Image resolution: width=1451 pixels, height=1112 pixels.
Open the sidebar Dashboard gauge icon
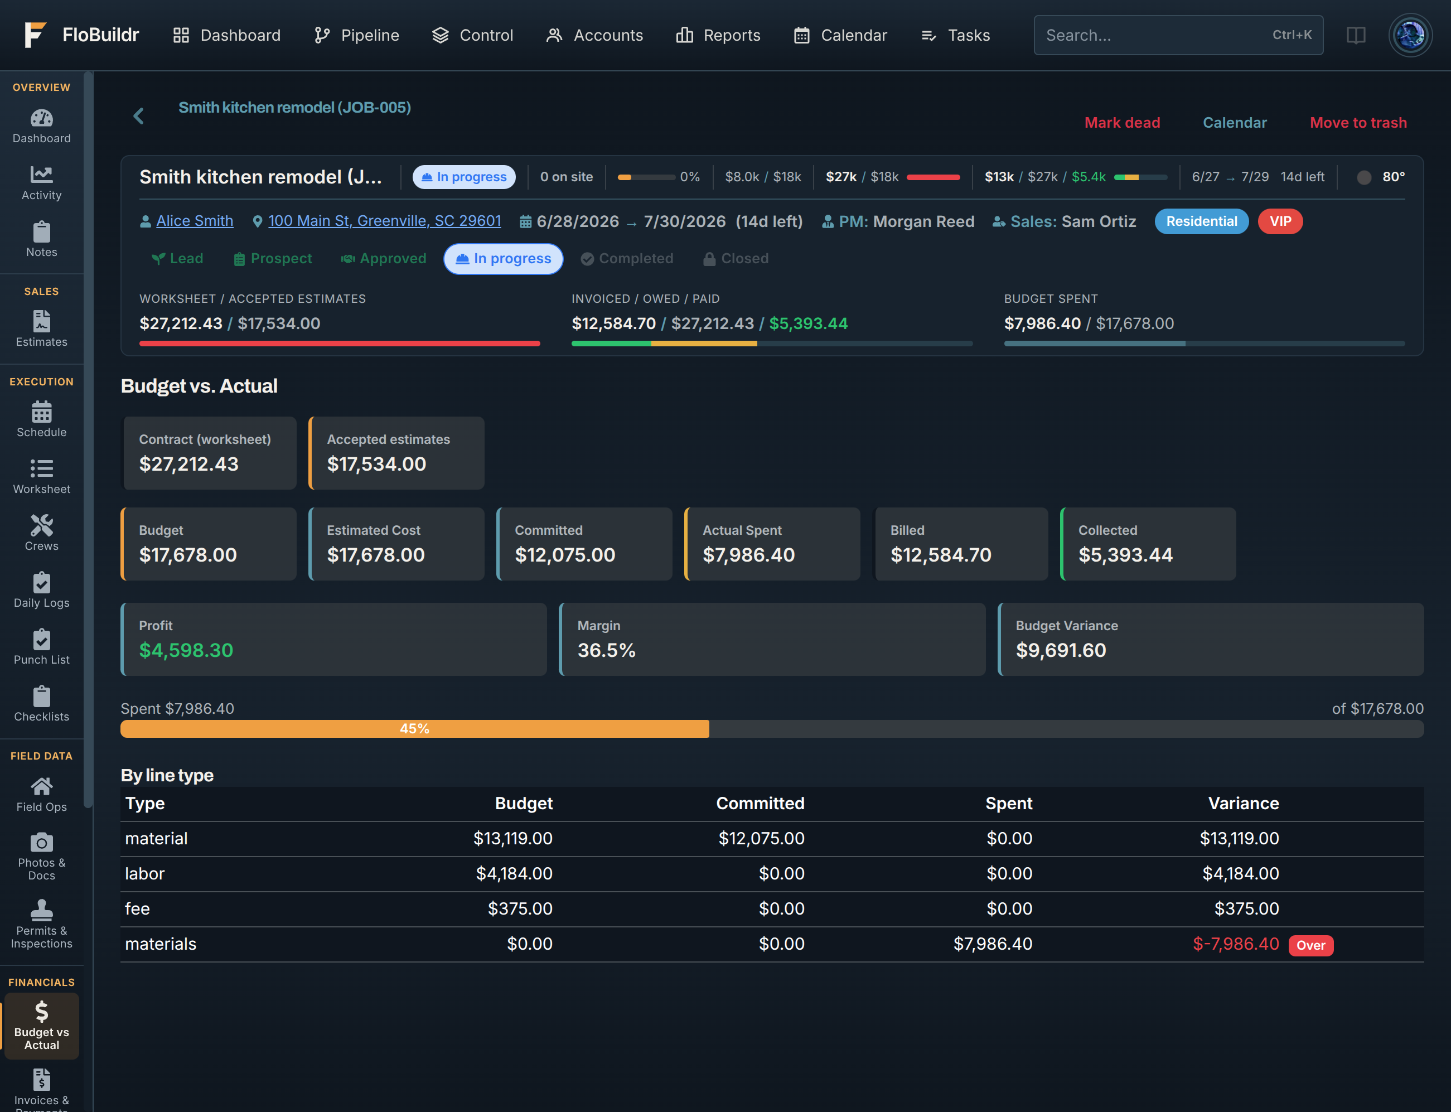click(42, 118)
